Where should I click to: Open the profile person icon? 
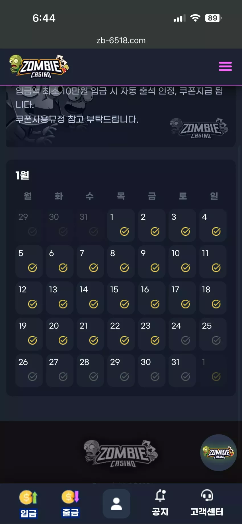coord(116,504)
